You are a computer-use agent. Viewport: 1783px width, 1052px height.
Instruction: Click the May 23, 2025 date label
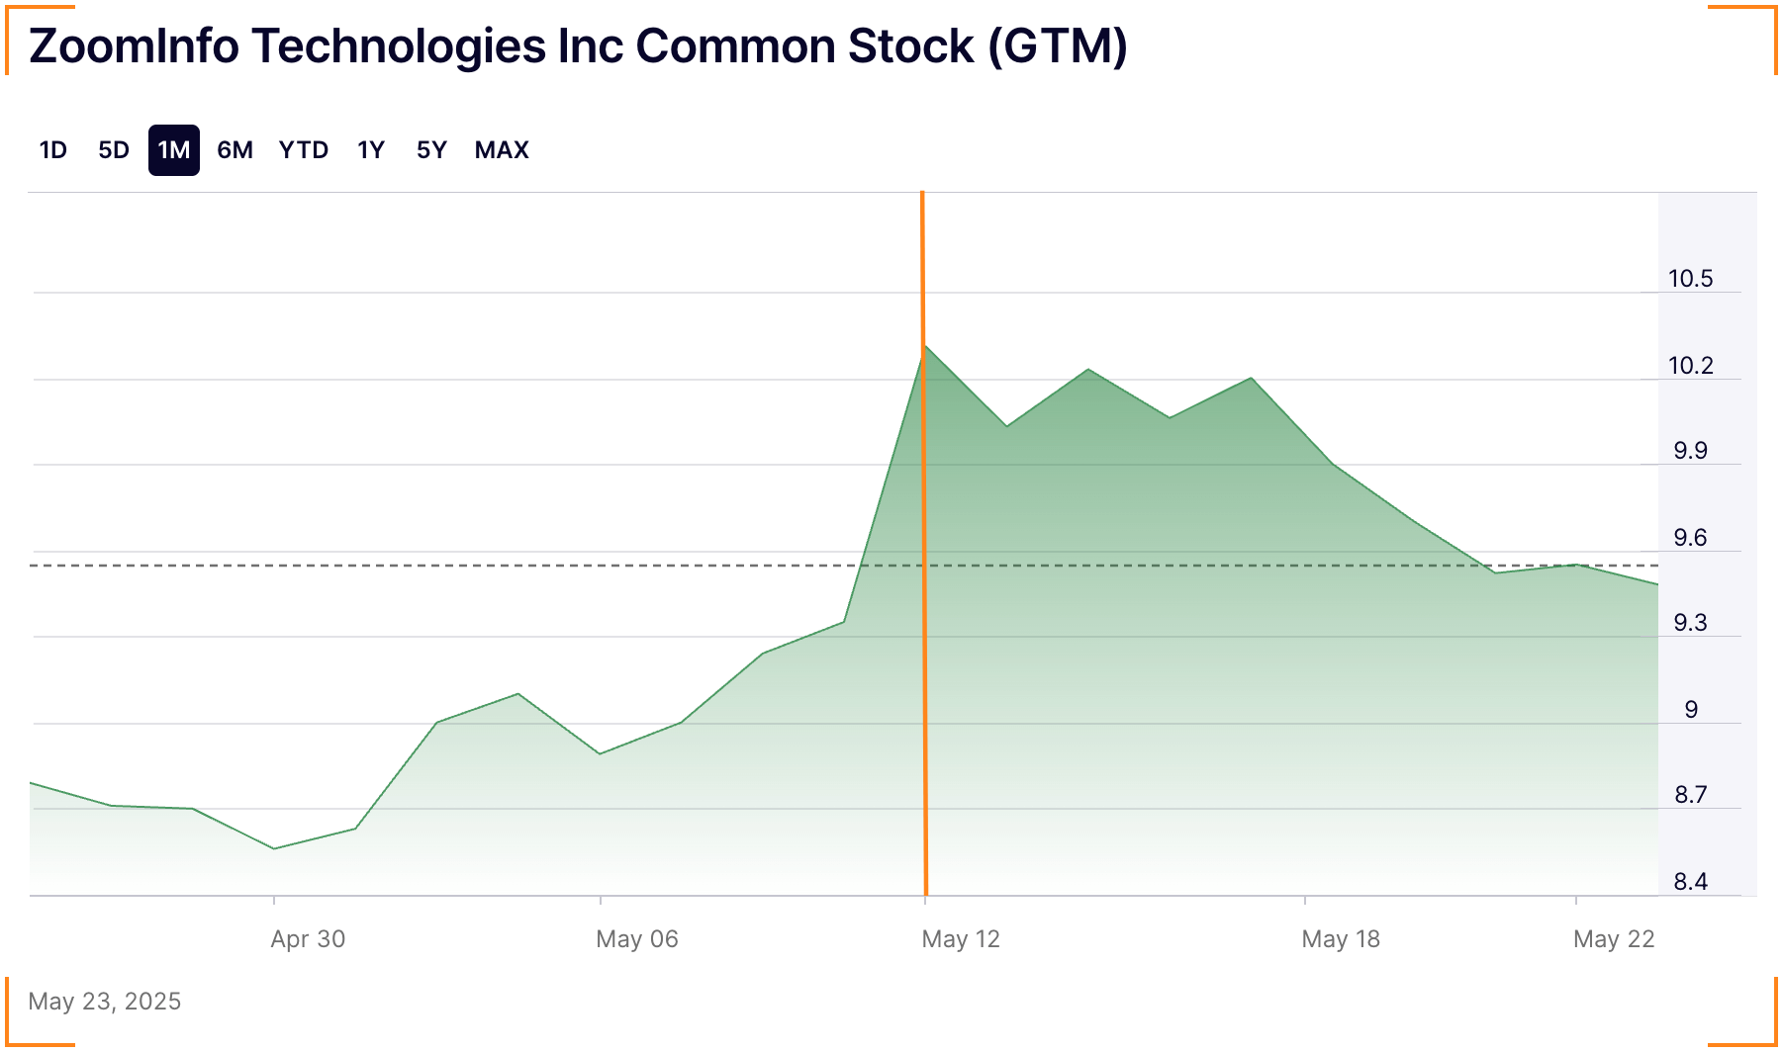(x=105, y=1001)
